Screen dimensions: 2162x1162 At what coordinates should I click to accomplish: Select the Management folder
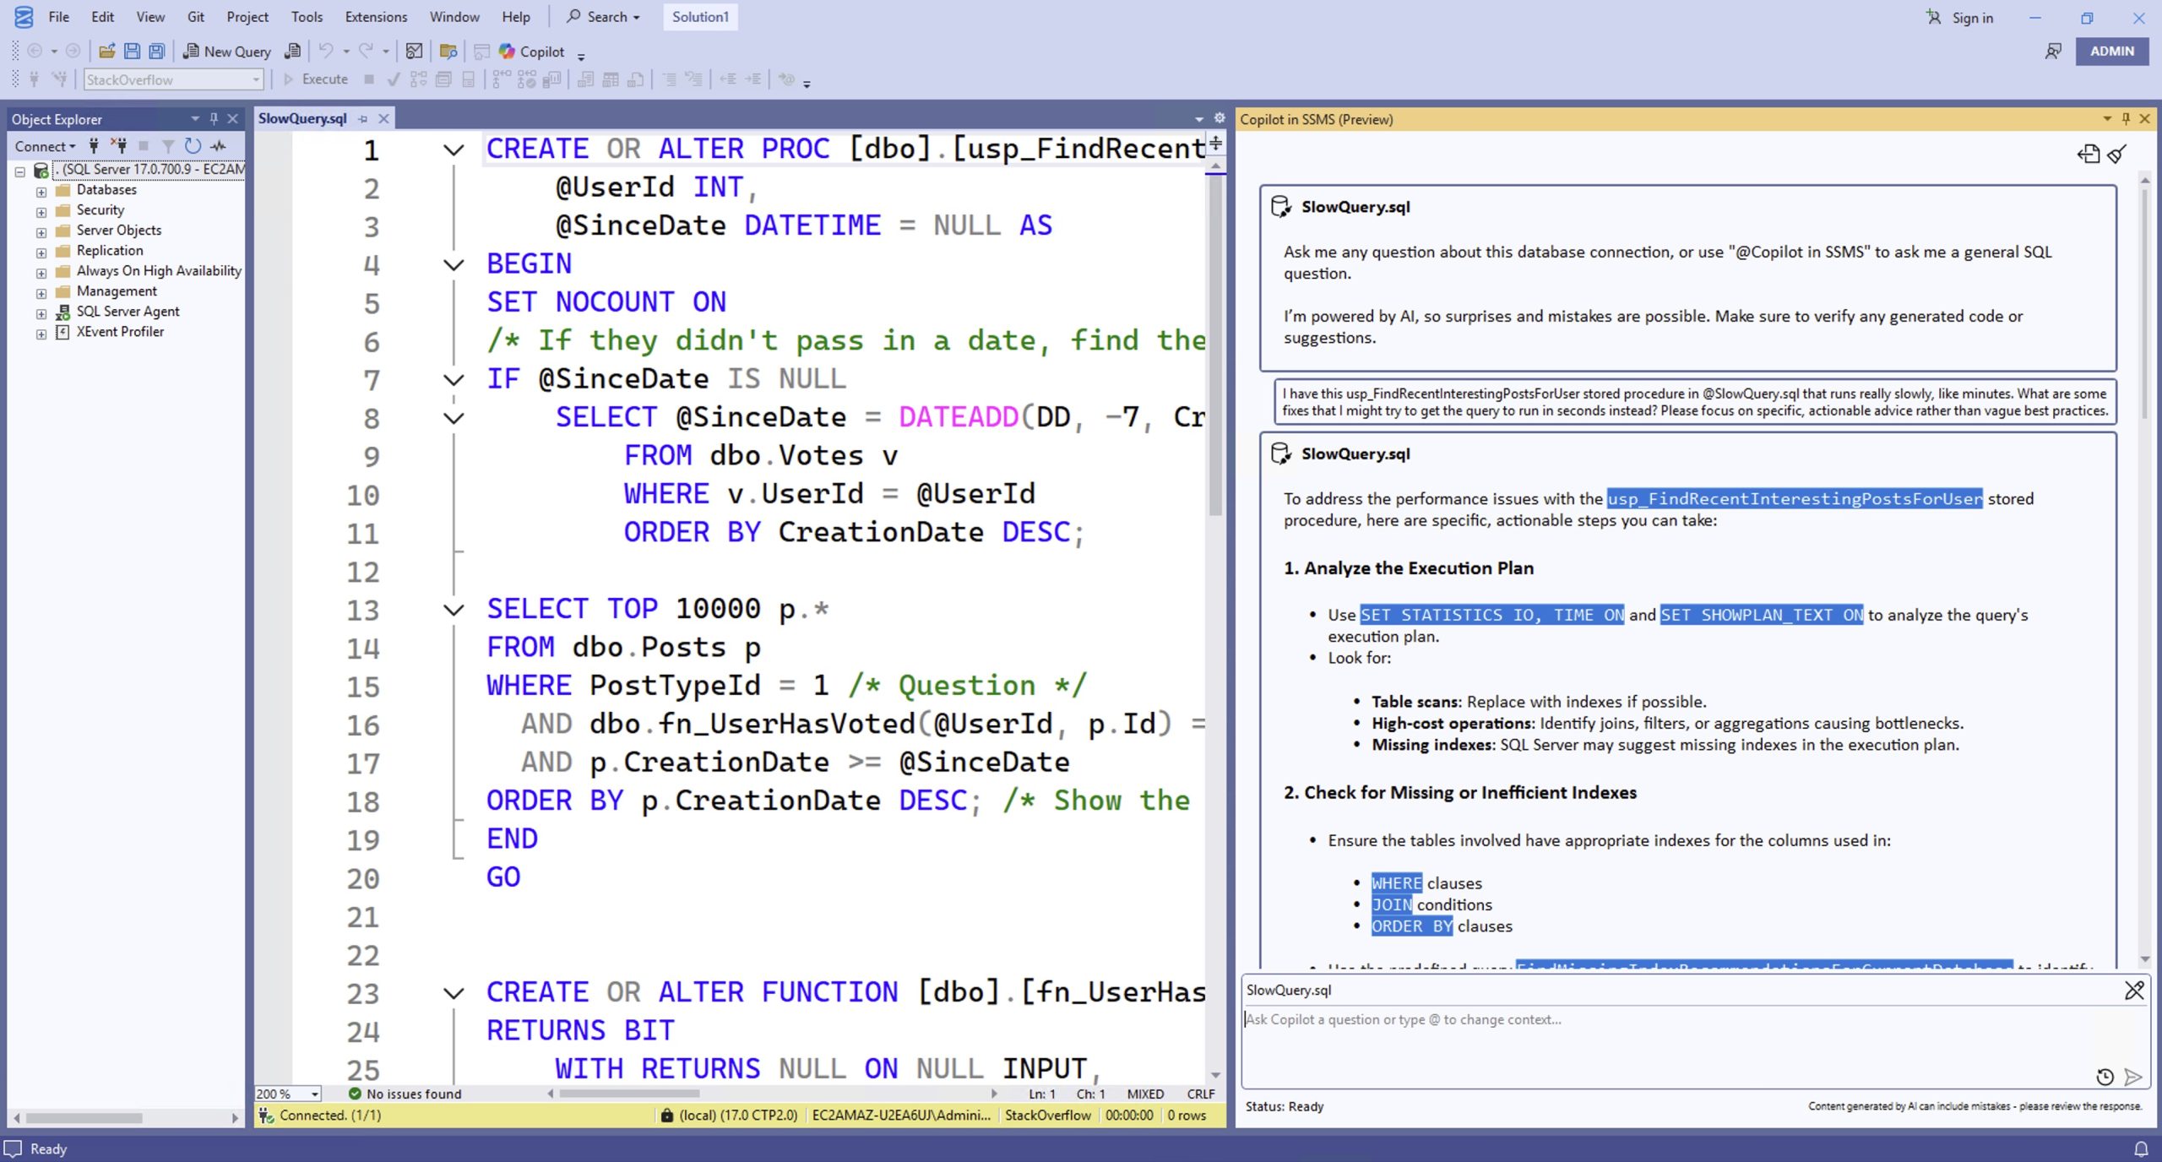(117, 291)
